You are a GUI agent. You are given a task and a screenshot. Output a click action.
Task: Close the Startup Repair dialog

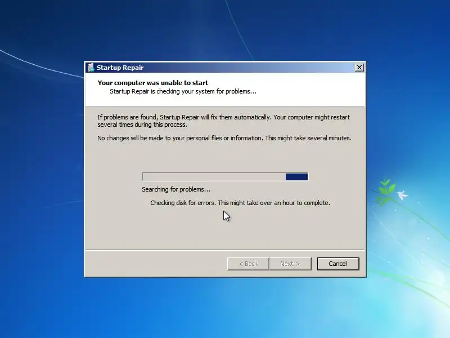click(x=359, y=68)
